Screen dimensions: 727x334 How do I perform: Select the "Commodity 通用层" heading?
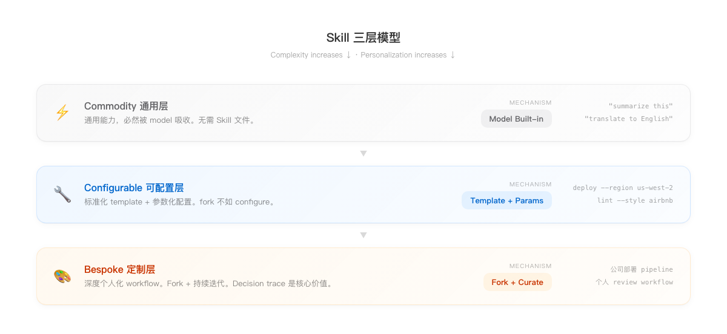[x=126, y=106]
